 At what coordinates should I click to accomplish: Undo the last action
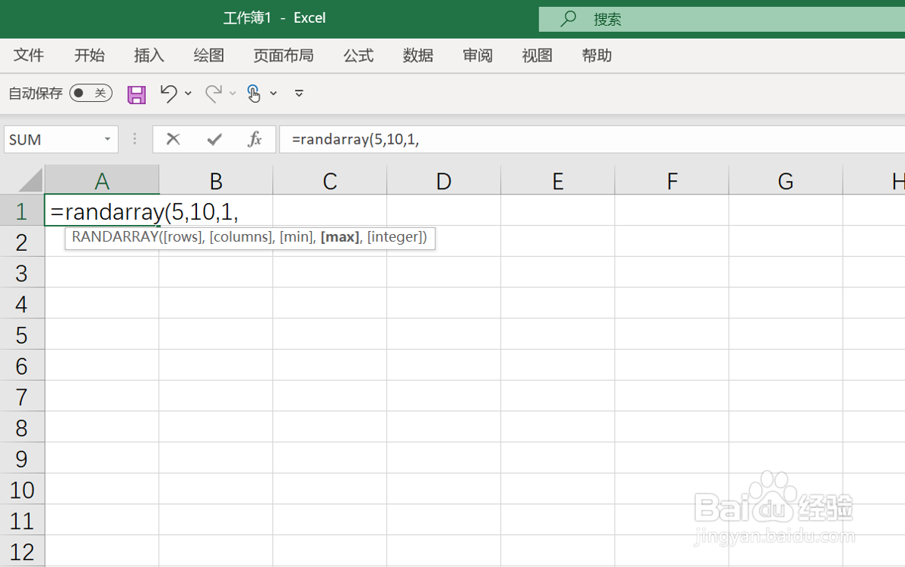tap(169, 93)
